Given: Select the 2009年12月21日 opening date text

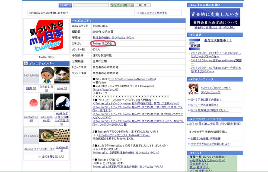Looking at the screenshot, I should coord(103,32).
